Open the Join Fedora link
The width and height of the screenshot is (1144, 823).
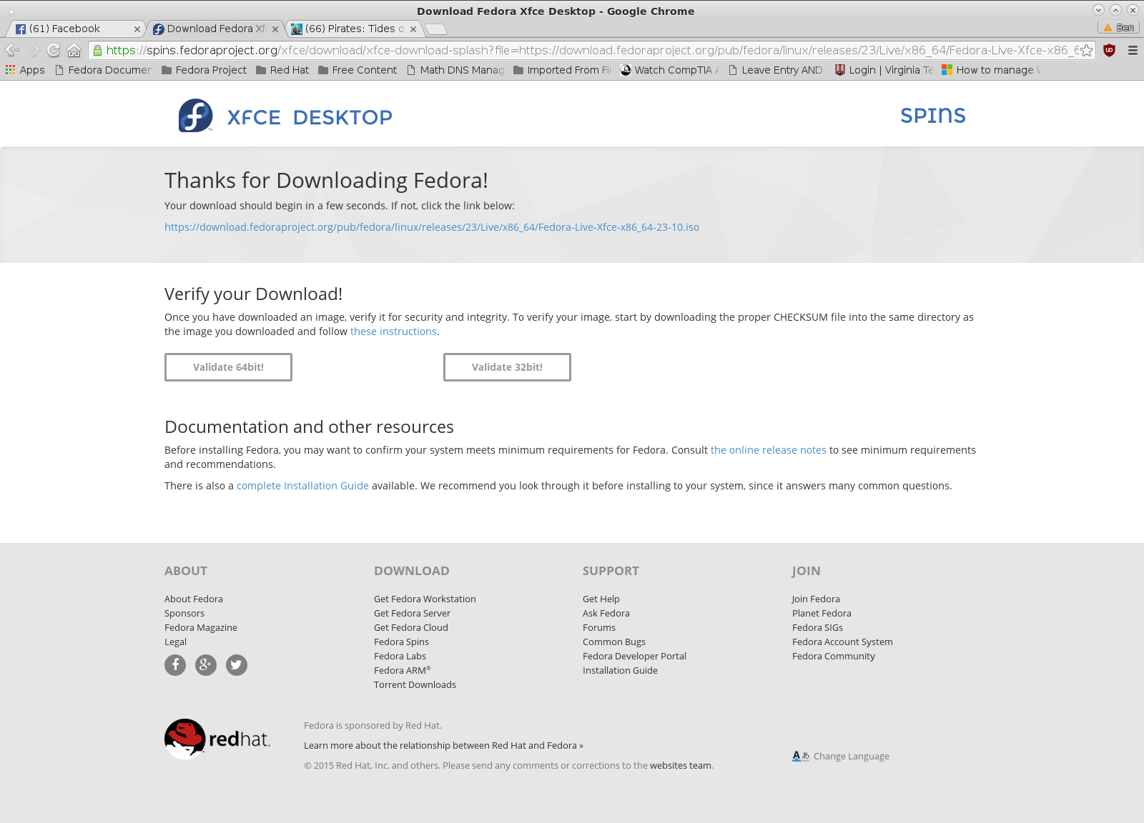[816, 599]
